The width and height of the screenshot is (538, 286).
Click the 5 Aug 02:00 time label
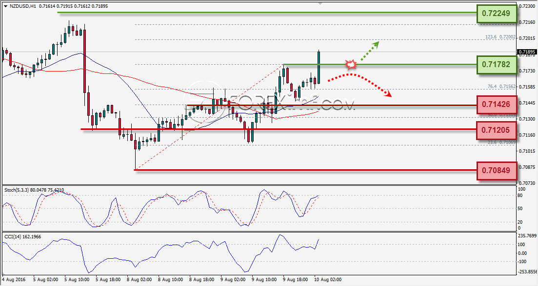point(46,280)
